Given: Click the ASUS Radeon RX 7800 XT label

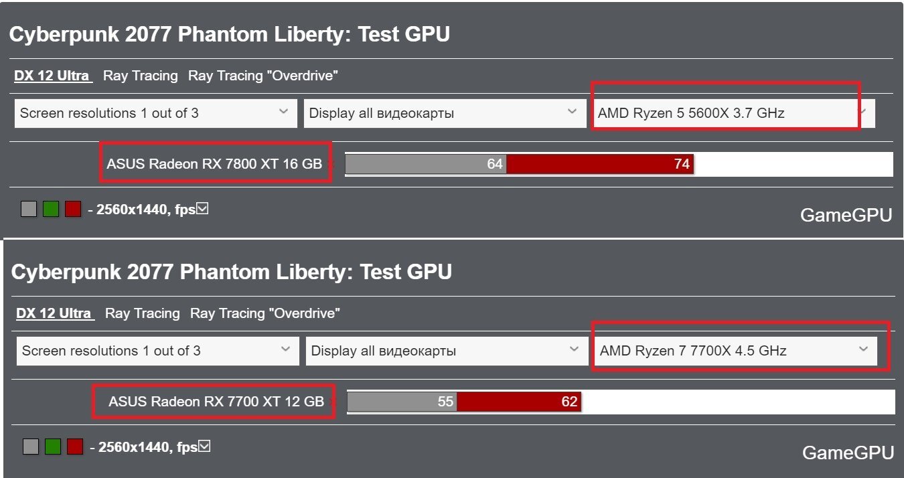Looking at the screenshot, I should point(214,164).
